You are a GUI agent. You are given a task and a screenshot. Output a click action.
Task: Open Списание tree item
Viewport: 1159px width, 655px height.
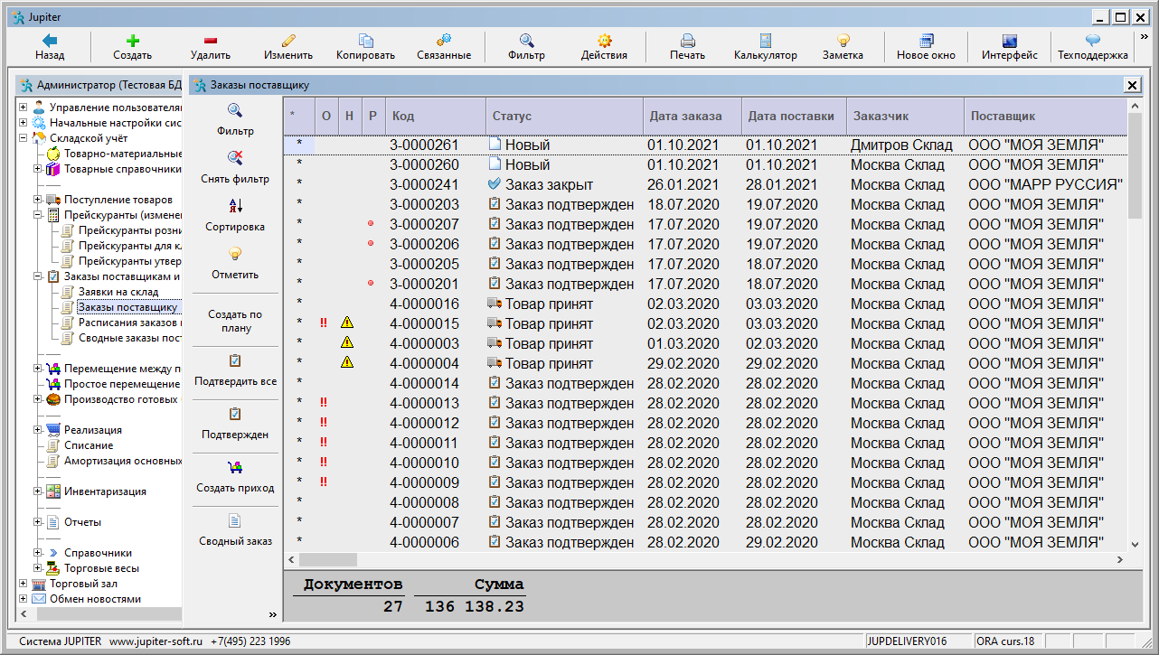[x=89, y=445]
